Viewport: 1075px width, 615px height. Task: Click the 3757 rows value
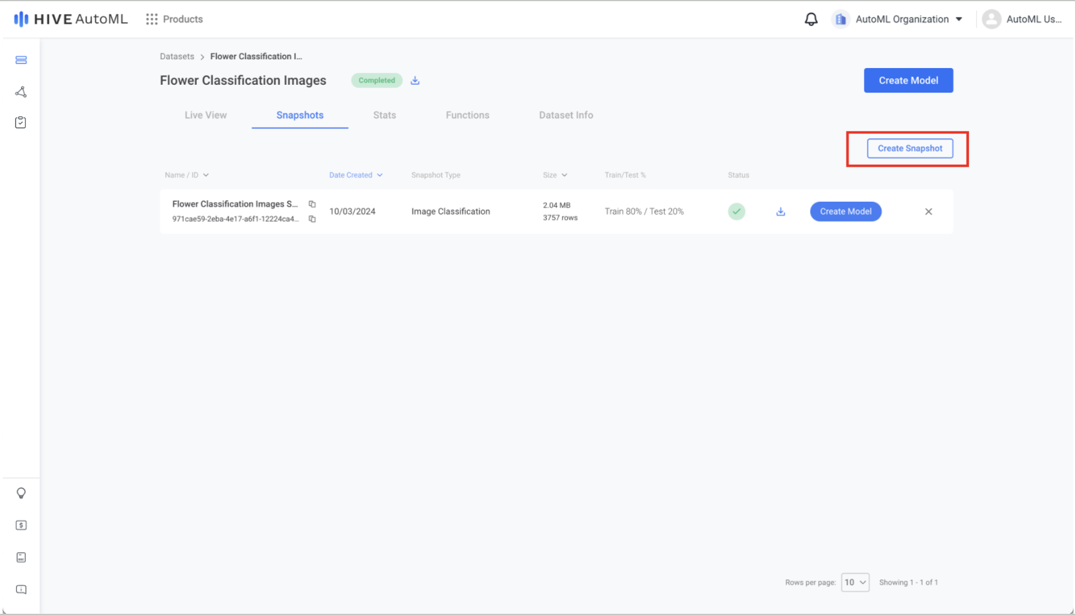[x=560, y=218]
